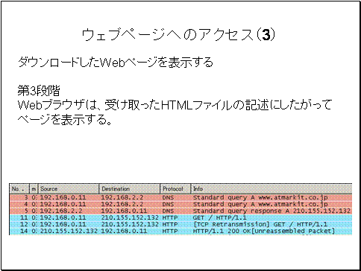Click the subtitle ダウンロードしたWebページを表示する
This screenshot has height=271, width=361.
(x=116, y=62)
